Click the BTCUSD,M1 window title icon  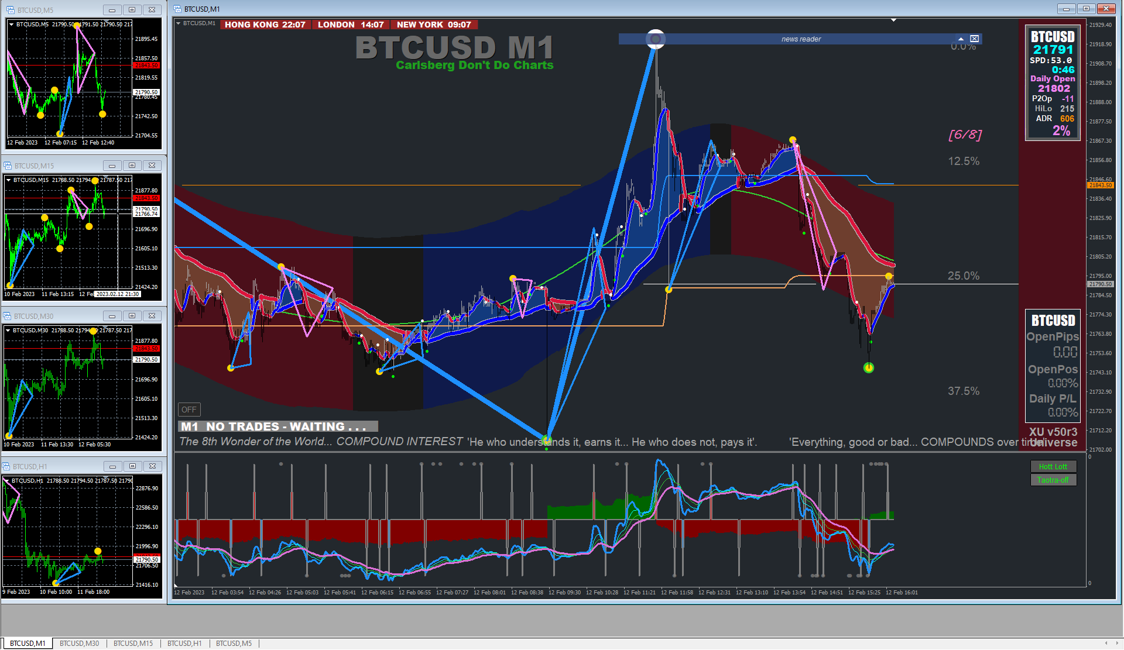[178, 9]
